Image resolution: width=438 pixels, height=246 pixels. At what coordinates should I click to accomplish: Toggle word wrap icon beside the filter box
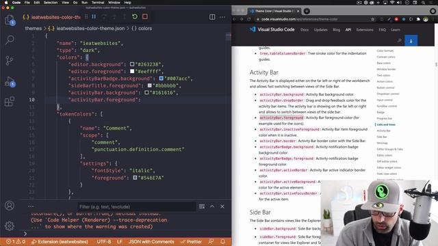point(202,206)
